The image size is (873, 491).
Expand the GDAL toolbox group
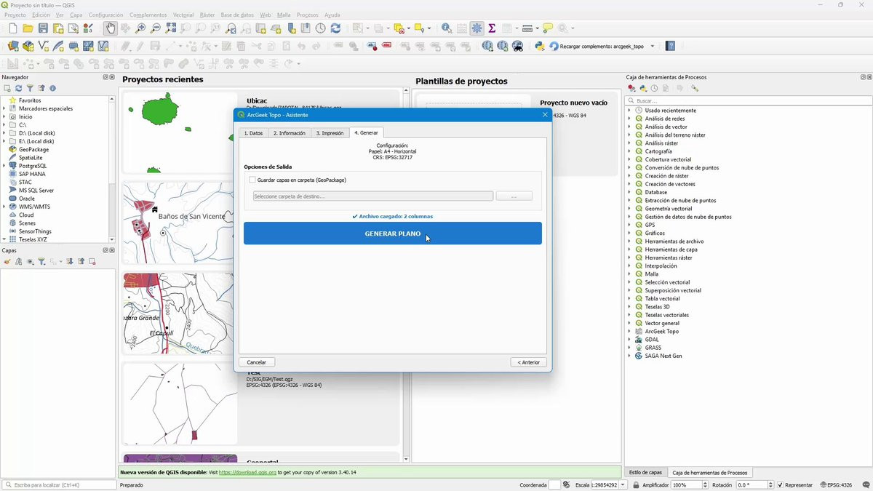629,340
